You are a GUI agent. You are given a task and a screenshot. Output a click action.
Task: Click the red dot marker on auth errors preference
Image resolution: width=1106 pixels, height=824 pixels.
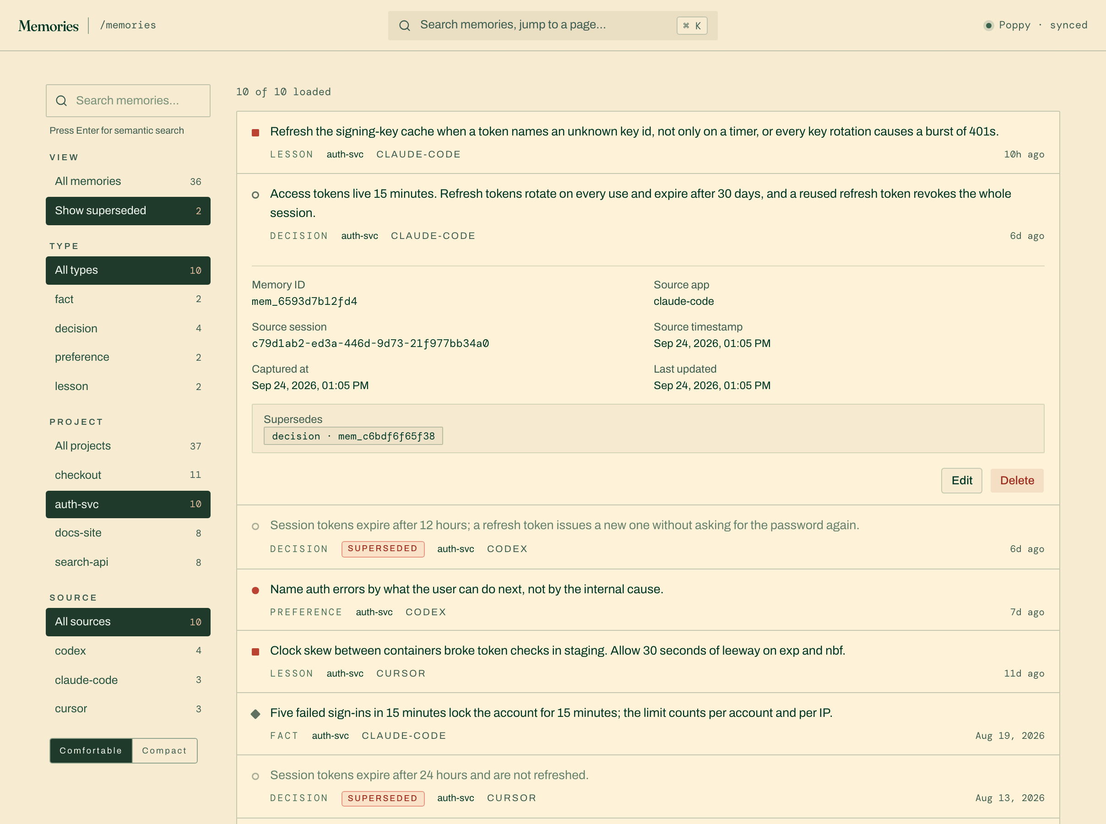tap(255, 591)
